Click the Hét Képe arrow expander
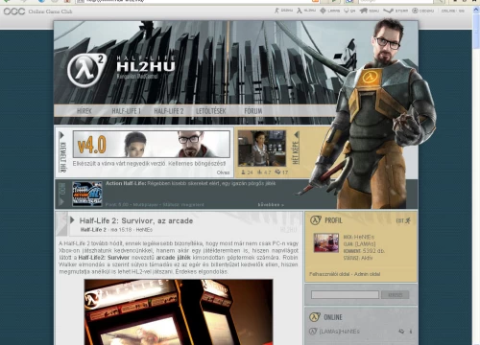Screen dimensions: 480x345 coord(296,134)
